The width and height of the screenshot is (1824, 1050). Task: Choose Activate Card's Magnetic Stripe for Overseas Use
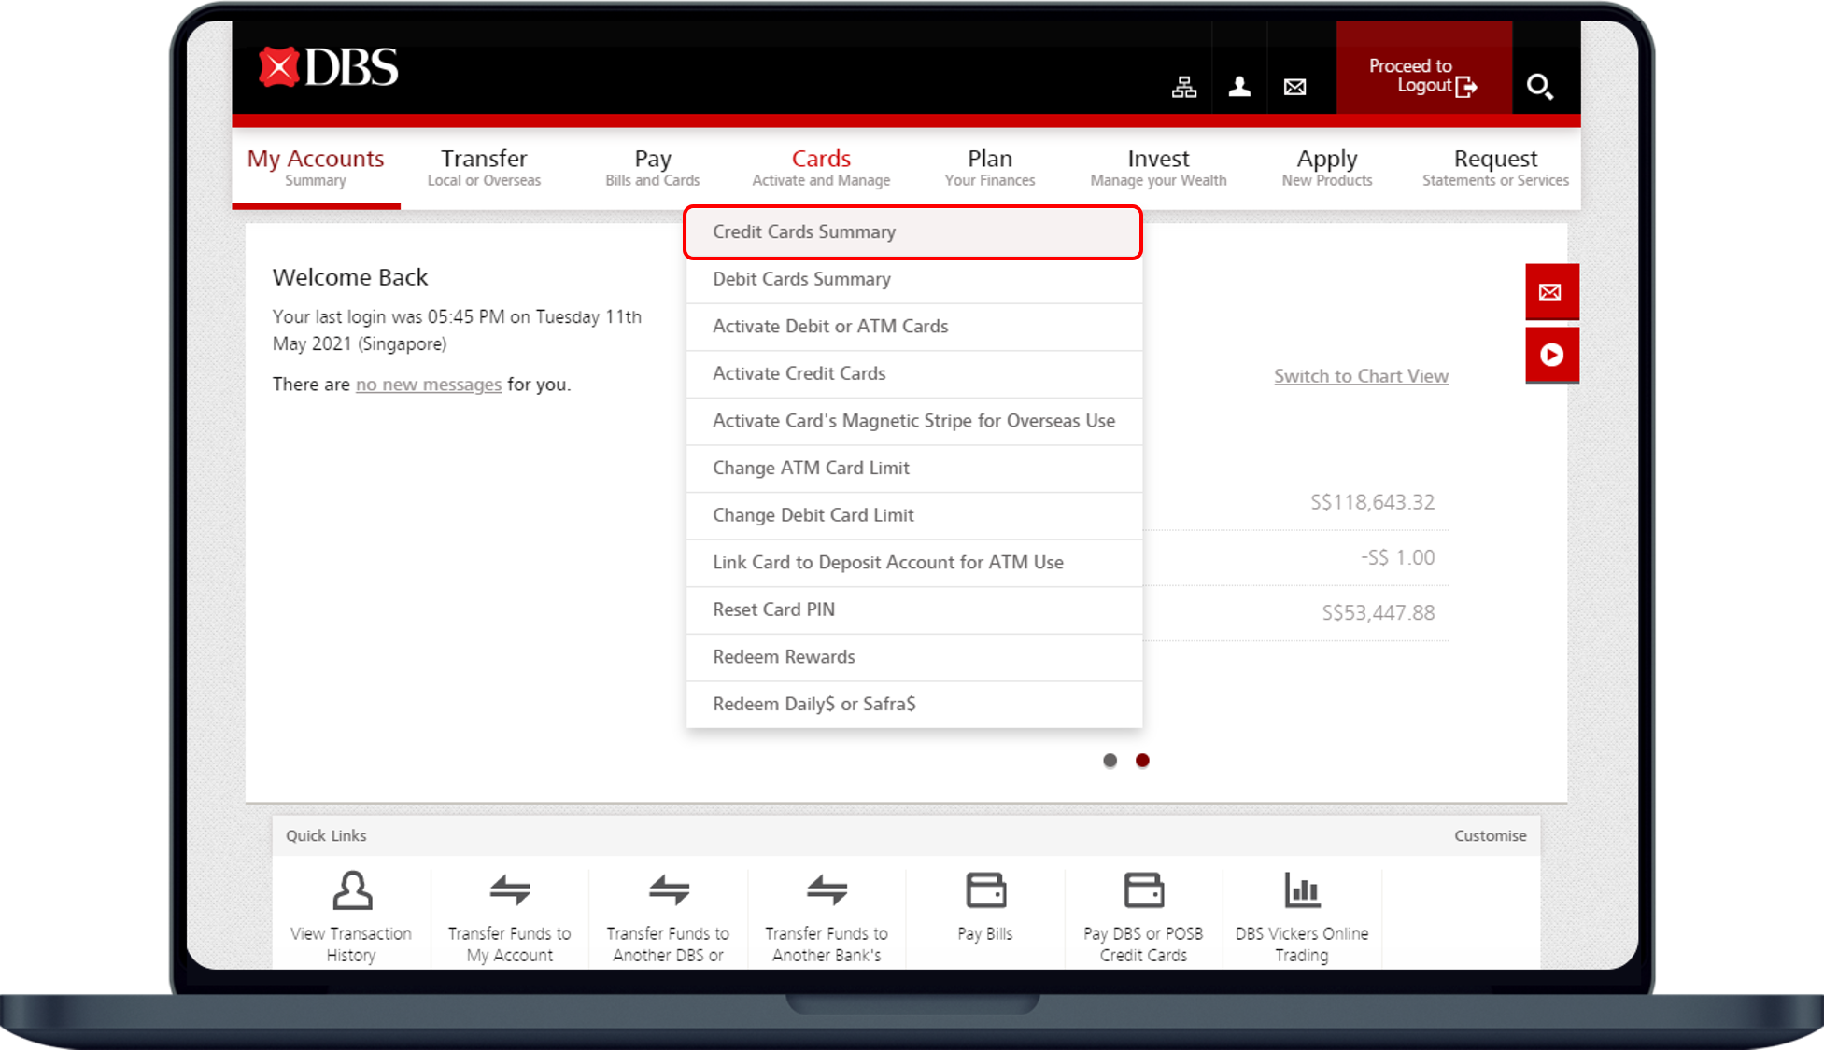pos(913,421)
